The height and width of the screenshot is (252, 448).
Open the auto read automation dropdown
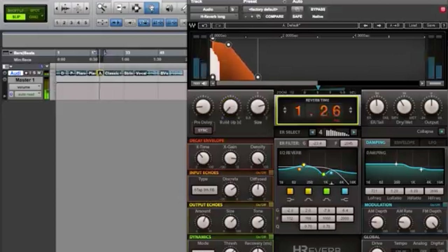point(28,94)
